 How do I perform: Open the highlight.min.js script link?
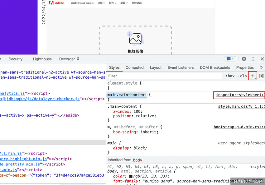[x=23, y=159]
